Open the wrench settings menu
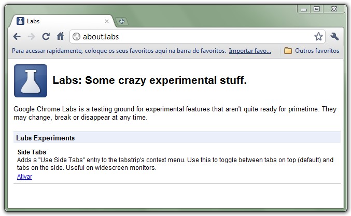 coord(334,36)
